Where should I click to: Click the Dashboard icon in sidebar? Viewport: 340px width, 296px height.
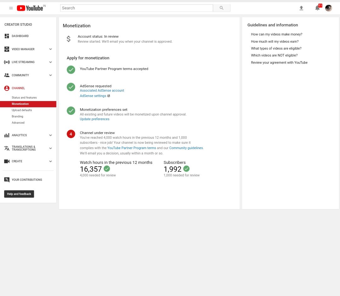7,36
